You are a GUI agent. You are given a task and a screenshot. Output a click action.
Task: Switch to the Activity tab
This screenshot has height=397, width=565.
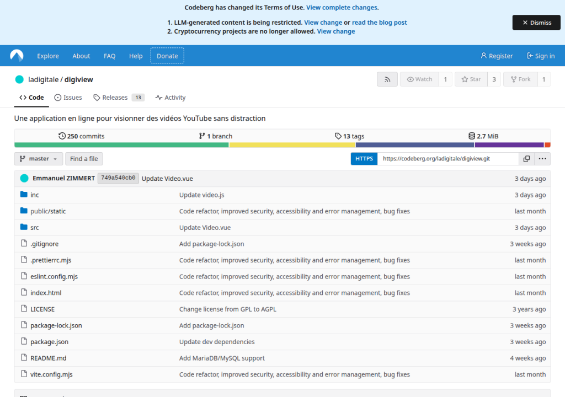[x=170, y=98]
